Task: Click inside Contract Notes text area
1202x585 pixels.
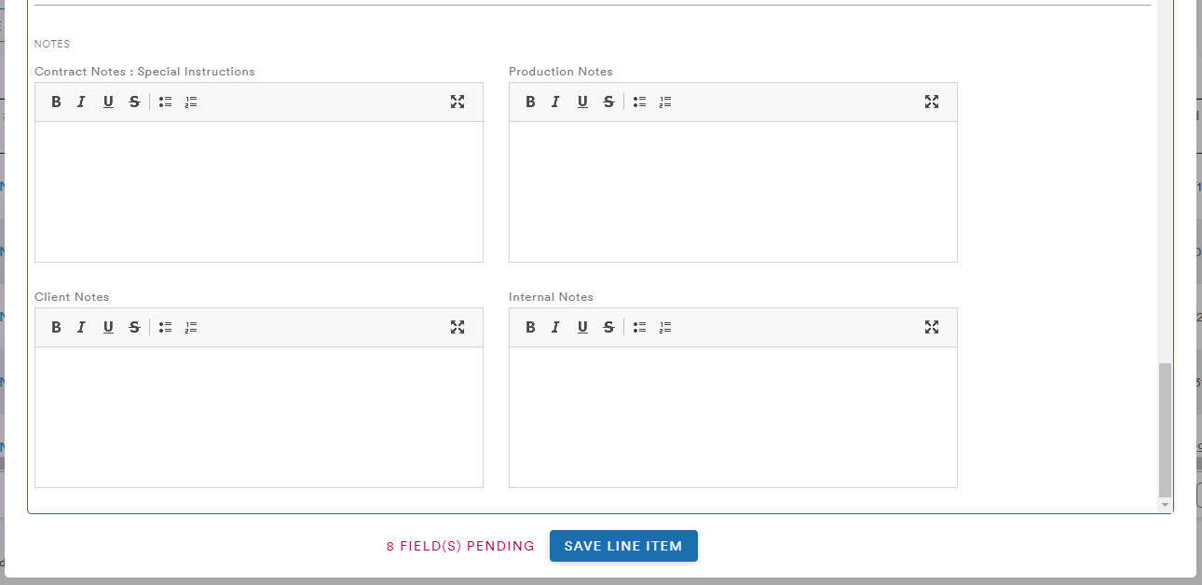Action: (259, 192)
